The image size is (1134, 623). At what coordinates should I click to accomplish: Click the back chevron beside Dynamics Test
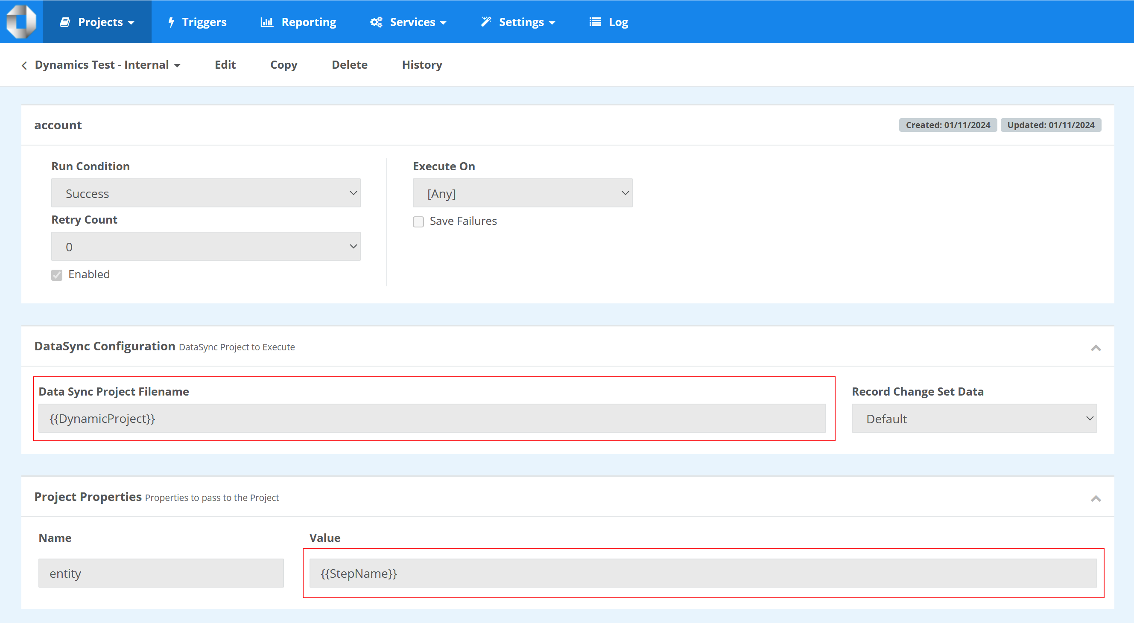point(25,65)
